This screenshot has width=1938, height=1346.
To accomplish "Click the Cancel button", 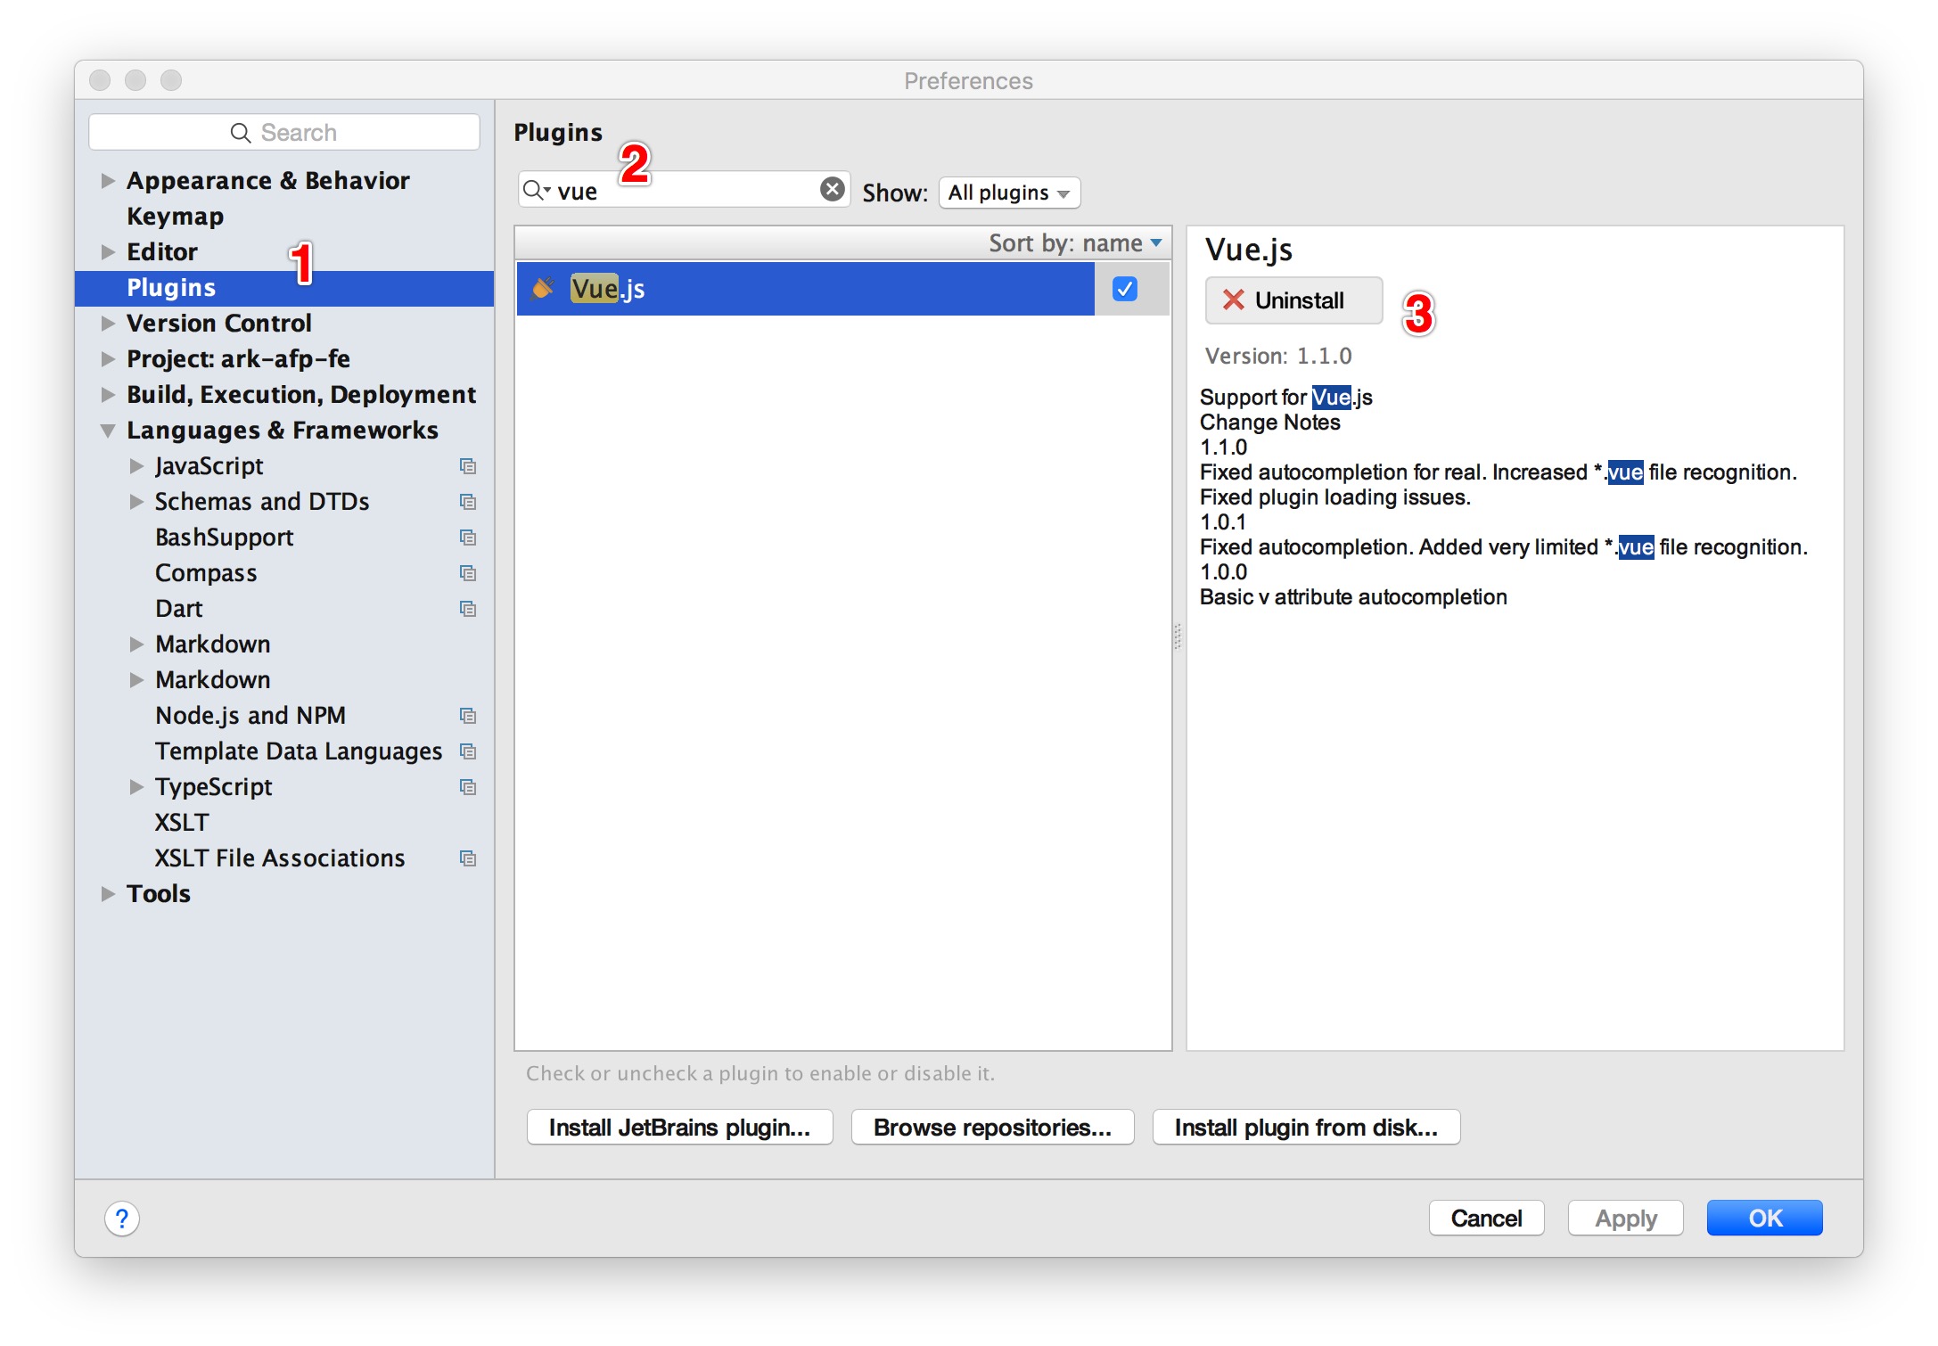I will tap(1486, 1218).
